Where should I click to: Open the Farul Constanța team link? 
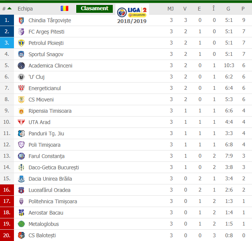coord(46,156)
